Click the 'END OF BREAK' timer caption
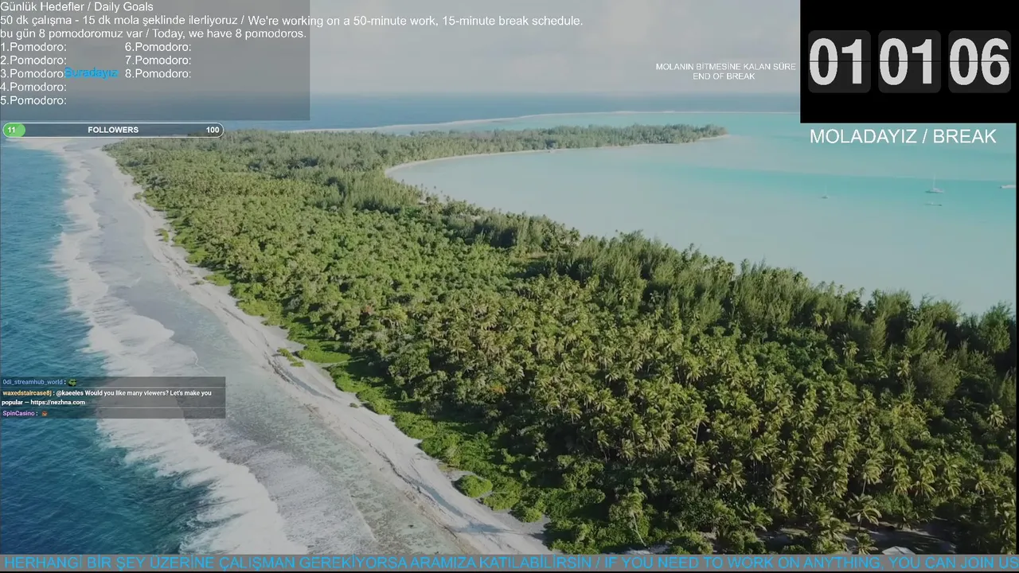The image size is (1019, 573). pyautogui.click(x=724, y=76)
